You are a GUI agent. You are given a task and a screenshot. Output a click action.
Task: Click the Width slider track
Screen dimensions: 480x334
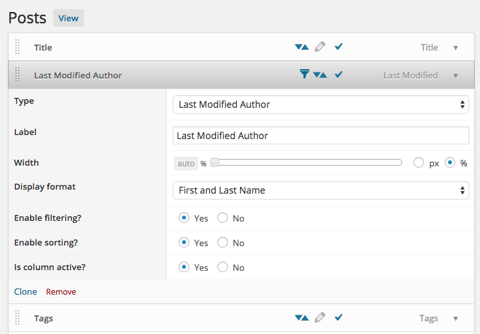[x=307, y=162]
